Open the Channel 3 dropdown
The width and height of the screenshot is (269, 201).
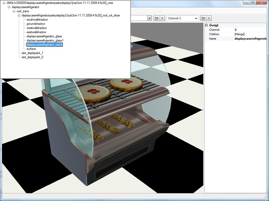196,18
